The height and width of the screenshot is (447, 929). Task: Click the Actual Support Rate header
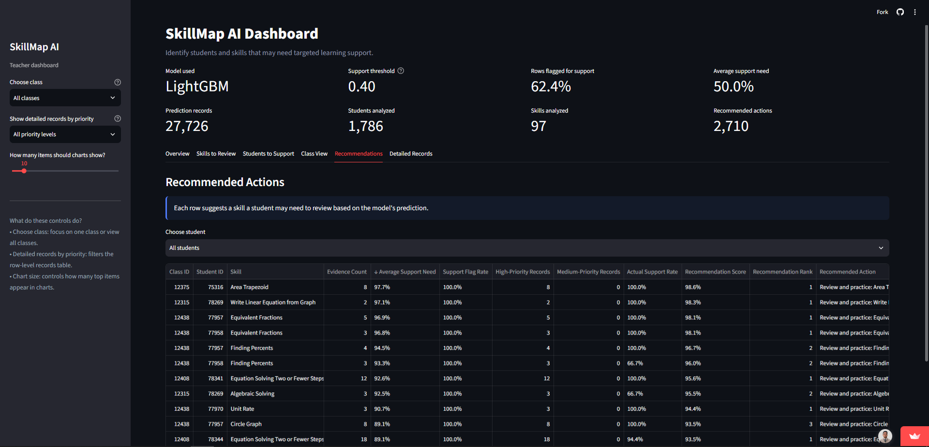click(x=652, y=272)
